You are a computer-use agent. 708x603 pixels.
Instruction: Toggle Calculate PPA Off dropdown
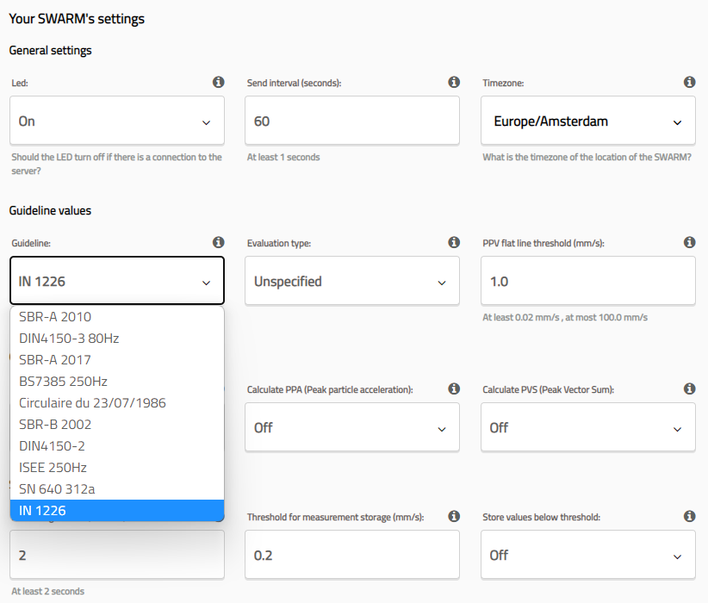351,427
